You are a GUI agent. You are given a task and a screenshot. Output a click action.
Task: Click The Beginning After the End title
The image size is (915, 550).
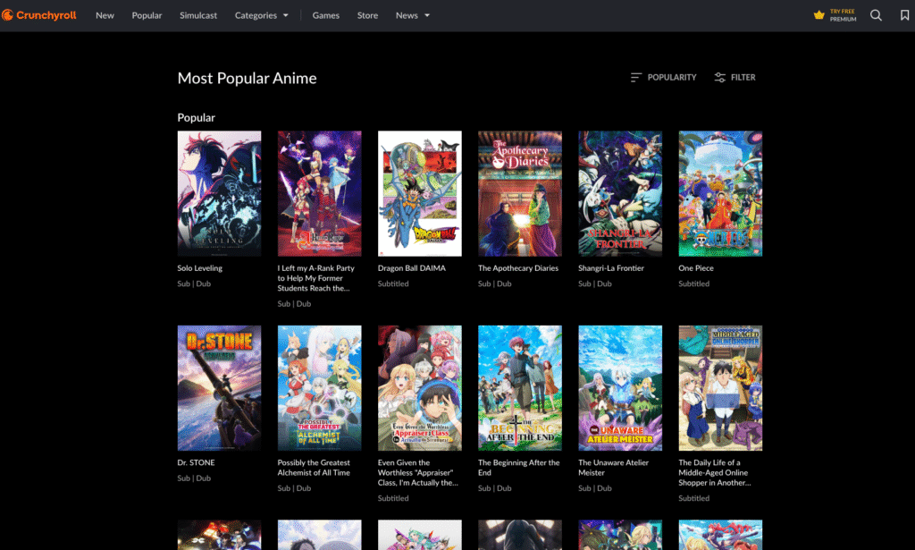519,468
